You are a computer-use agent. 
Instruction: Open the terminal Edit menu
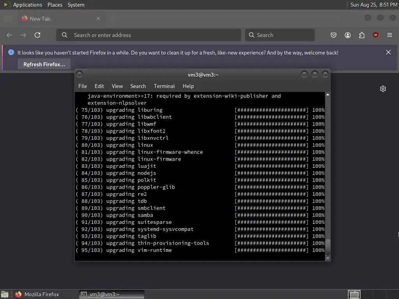click(99, 86)
